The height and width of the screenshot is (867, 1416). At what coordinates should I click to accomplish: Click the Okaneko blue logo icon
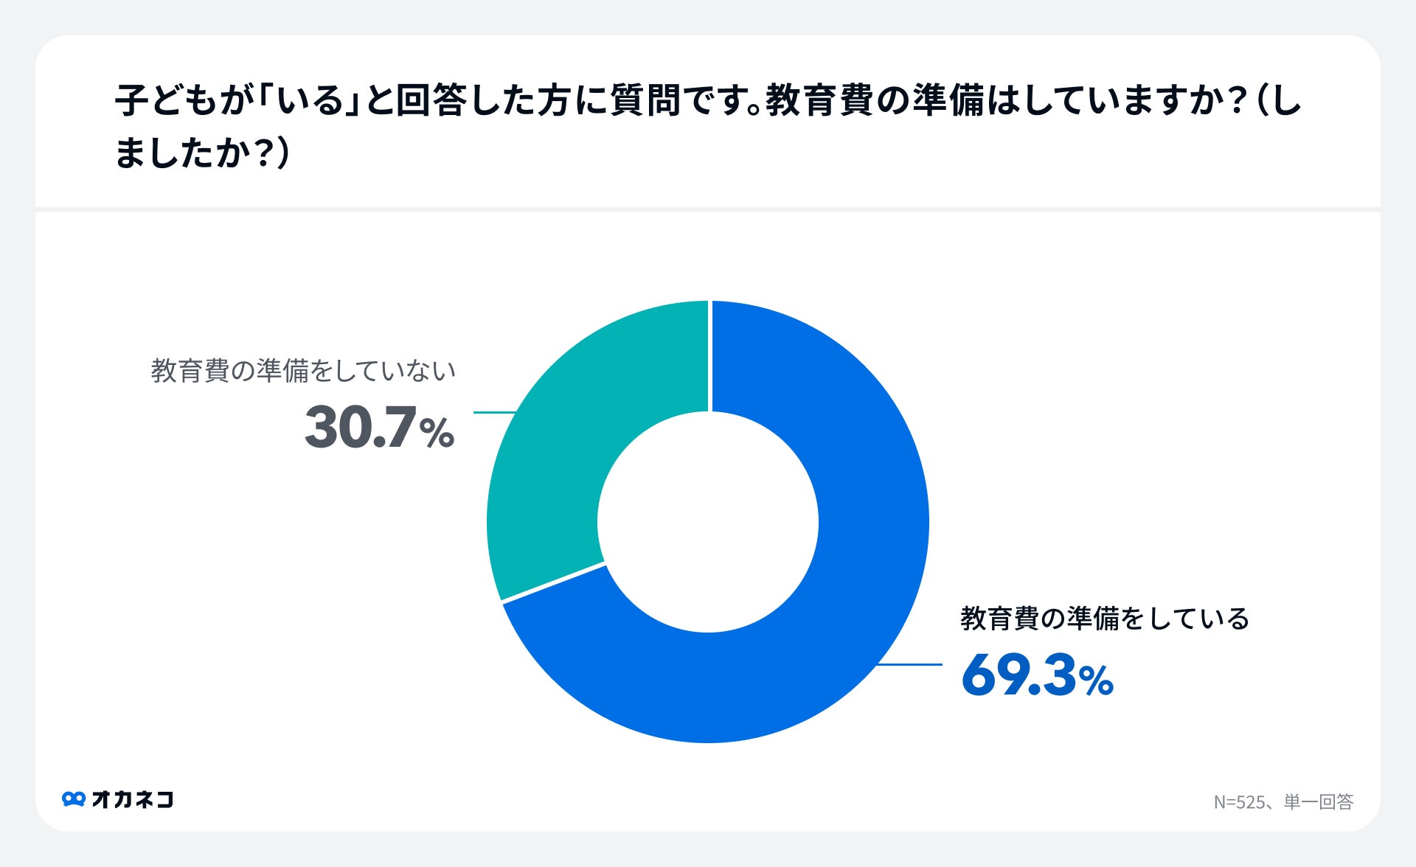pyautogui.click(x=73, y=799)
